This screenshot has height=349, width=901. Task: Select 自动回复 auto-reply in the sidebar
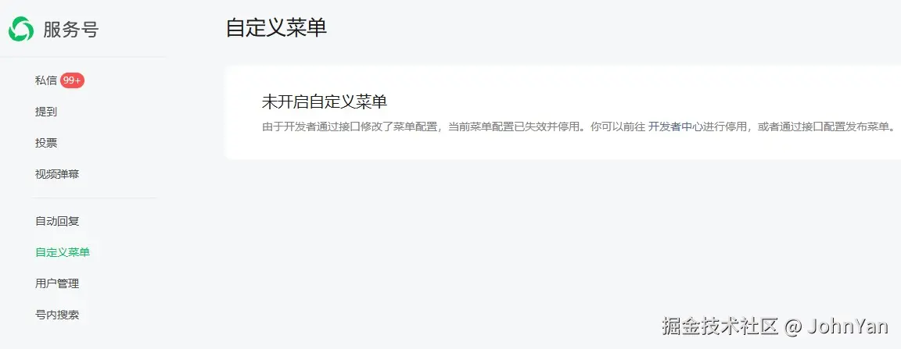pyautogui.click(x=57, y=221)
